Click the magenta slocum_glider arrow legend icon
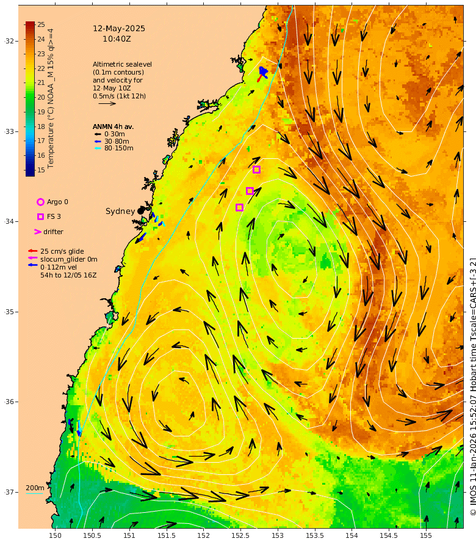 (32, 258)
